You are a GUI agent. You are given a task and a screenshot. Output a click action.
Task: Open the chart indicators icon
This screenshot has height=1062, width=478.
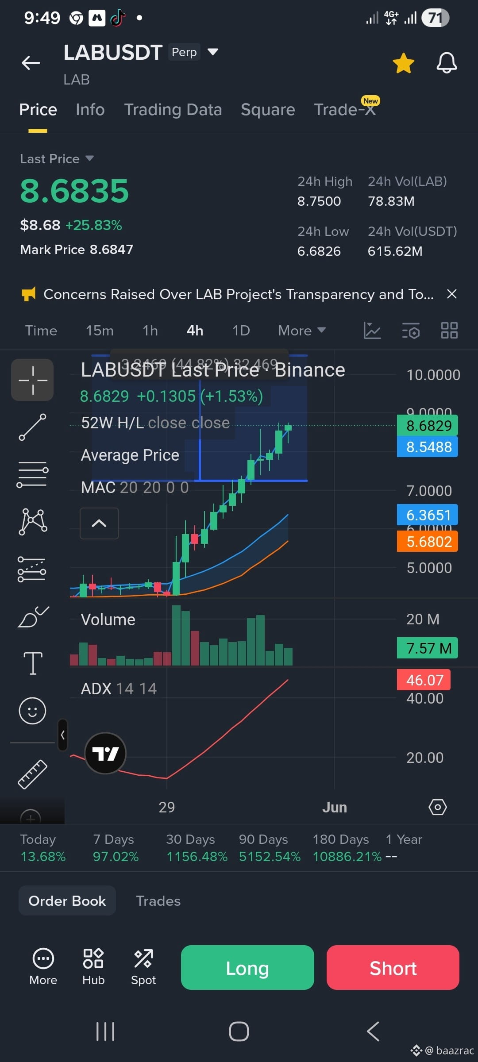372,331
